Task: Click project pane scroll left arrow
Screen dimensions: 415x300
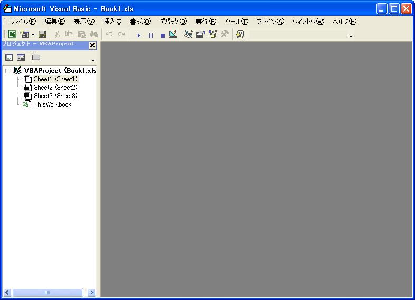Action: [7, 292]
